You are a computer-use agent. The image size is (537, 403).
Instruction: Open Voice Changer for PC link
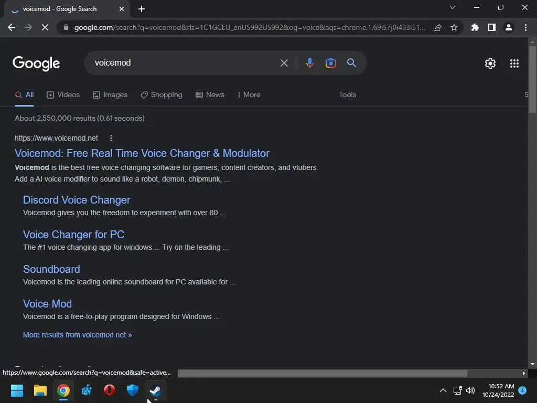[73, 235]
